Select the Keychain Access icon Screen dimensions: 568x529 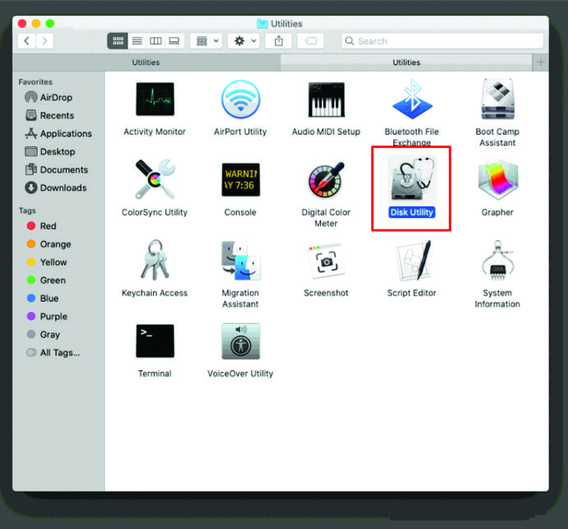click(x=155, y=260)
